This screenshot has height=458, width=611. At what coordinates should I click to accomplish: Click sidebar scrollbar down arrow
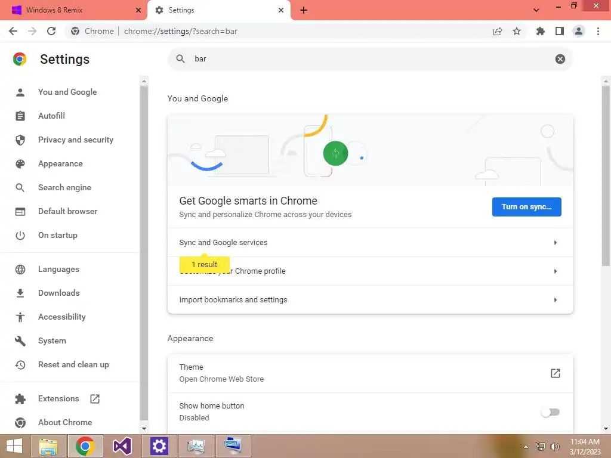coord(144,428)
